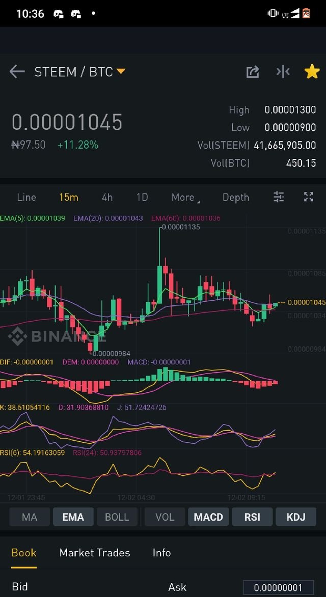Open the Market Trades tab

point(95,553)
